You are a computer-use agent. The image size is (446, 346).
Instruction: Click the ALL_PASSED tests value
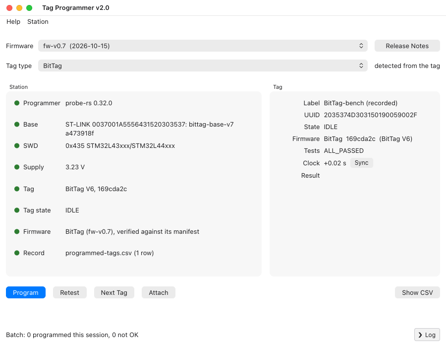[343, 151]
